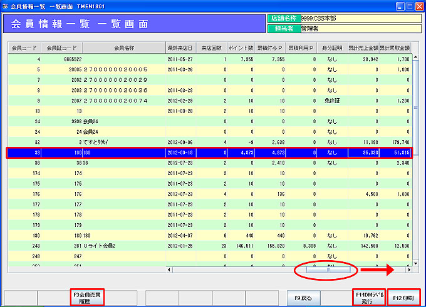Click the 最終来店日 column header
This screenshot has width=426, height=307.
180,48
